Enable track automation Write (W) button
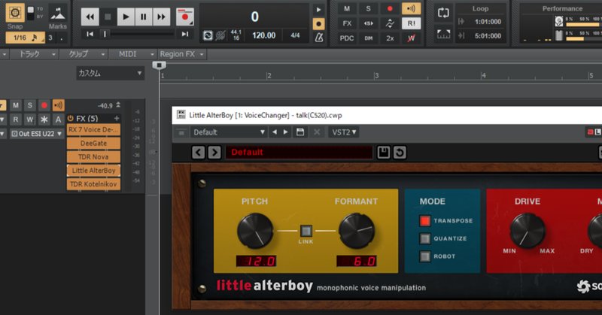 coord(29,120)
